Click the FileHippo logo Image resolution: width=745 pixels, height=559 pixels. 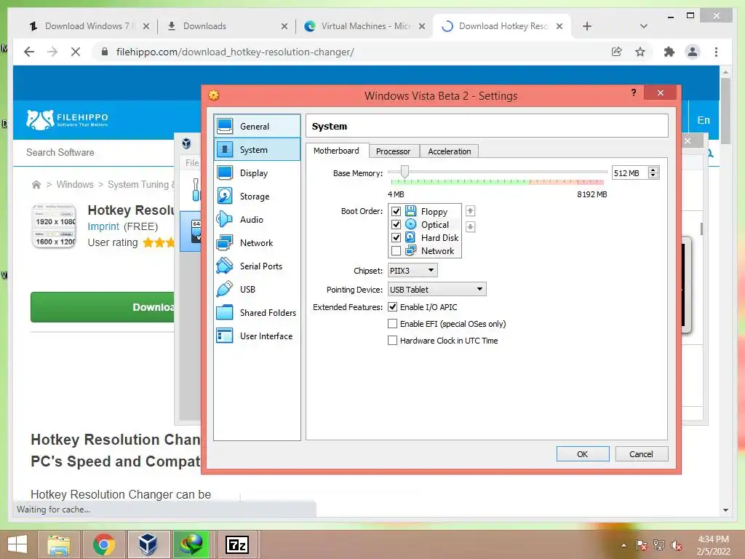[67, 119]
